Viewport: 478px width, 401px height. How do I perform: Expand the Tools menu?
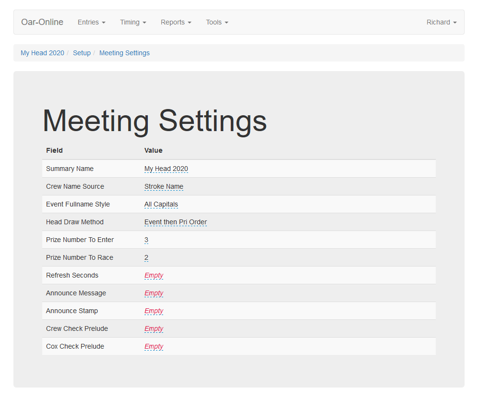(x=217, y=22)
